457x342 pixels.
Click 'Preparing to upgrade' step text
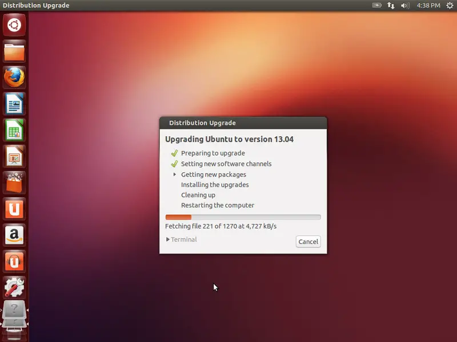point(213,153)
